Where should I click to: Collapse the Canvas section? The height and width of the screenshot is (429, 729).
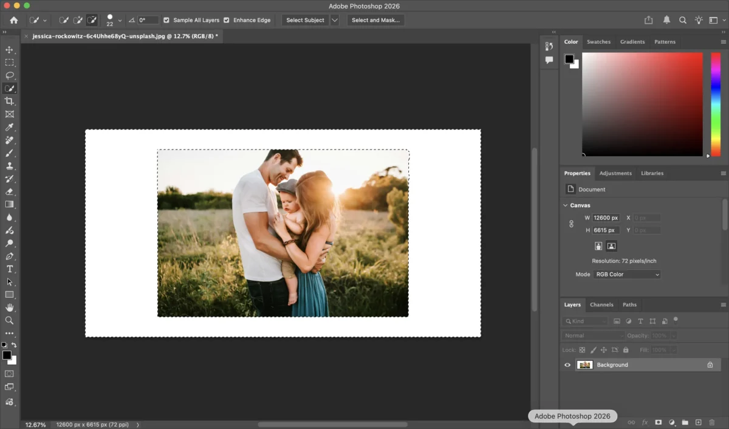pos(566,205)
